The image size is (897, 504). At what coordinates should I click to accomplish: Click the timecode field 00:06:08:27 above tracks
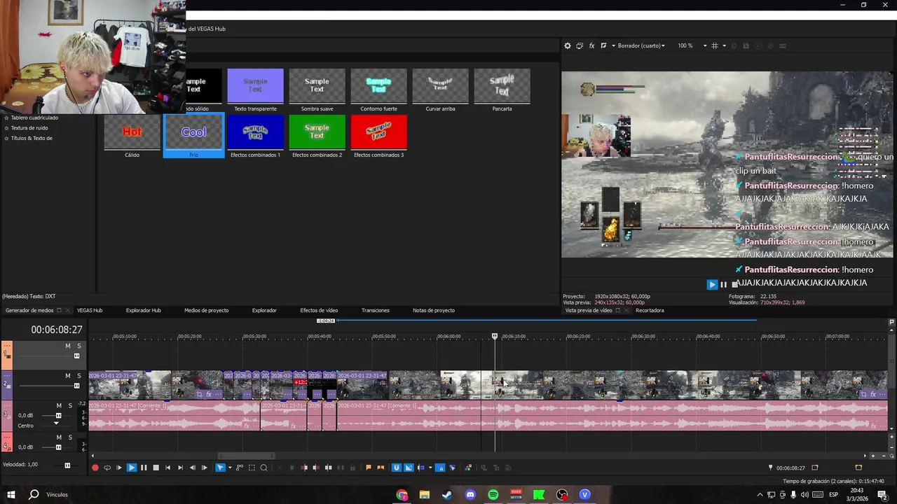click(x=57, y=329)
